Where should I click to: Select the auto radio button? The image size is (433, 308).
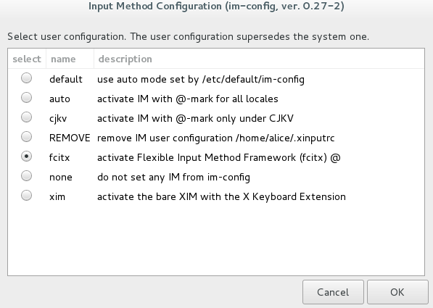point(27,98)
